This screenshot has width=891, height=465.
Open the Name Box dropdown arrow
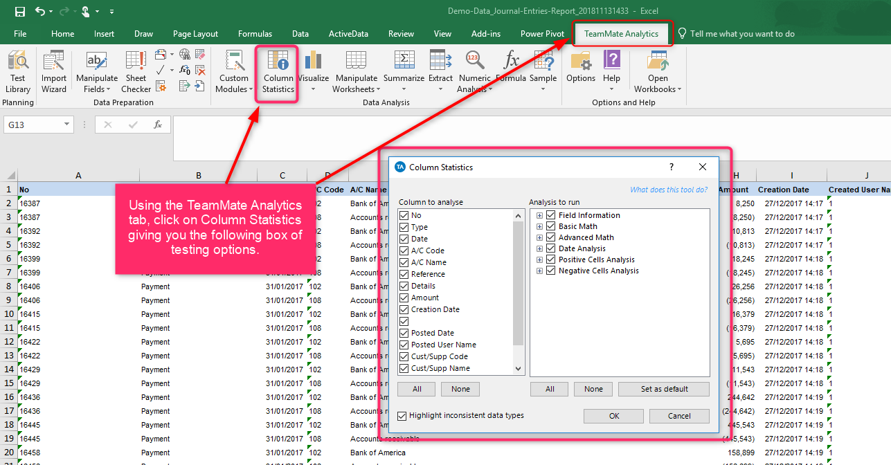(x=67, y=125)
